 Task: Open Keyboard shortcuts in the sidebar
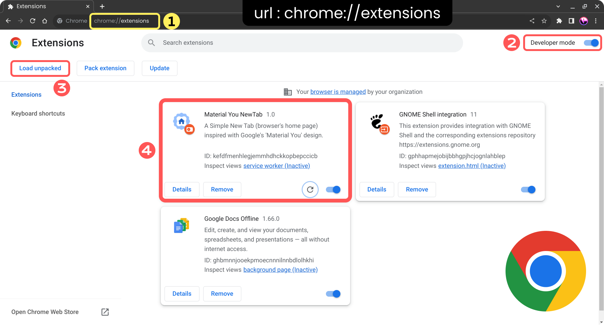pos(38,114)
